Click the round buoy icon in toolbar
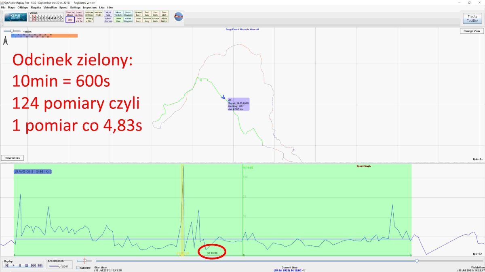Viewport: 485px width, 272px height. click(x=178, y=17)
